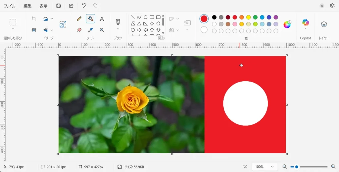This screenshot has width=339, height=172.
Task: Click the Share icon
Action: [71, 6]
